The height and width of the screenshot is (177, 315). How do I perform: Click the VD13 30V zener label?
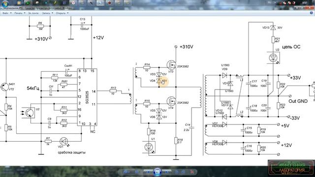tap(272, 28)
